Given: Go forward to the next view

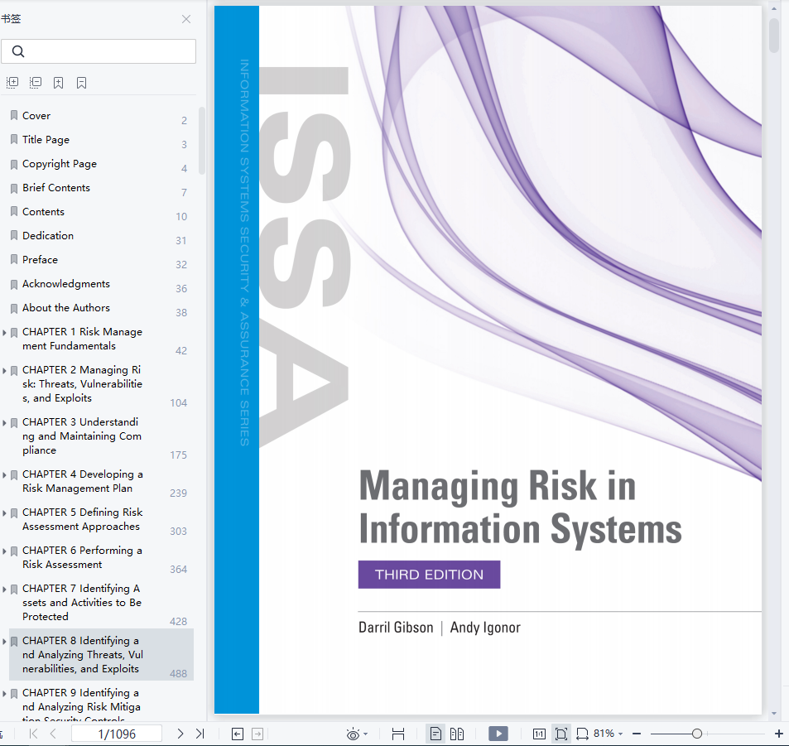Looking at the screenshot, I should click(257, 734).
